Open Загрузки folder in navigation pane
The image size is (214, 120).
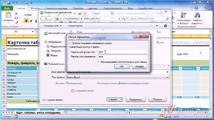coord(53,51)
